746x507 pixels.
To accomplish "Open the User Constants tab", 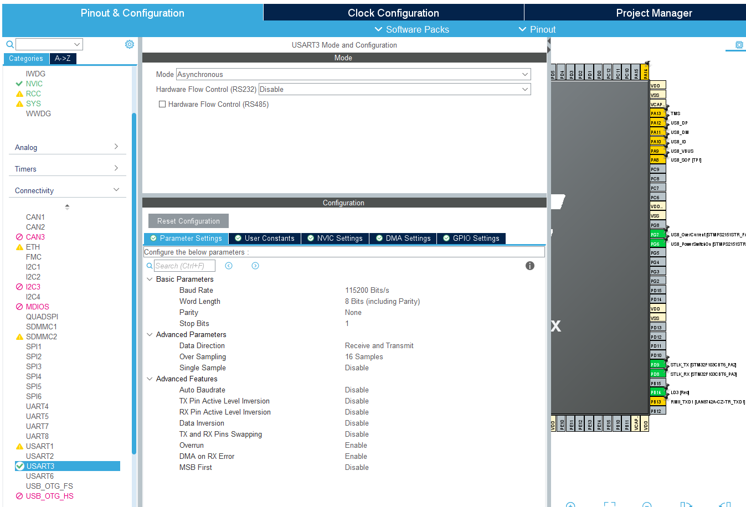I will (x=265, y=238).
